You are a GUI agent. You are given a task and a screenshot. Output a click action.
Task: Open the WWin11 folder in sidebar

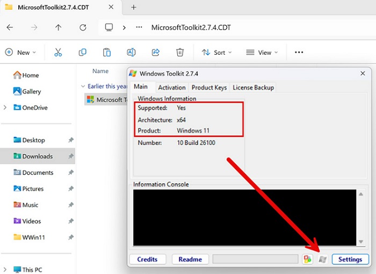click(29, 237)
